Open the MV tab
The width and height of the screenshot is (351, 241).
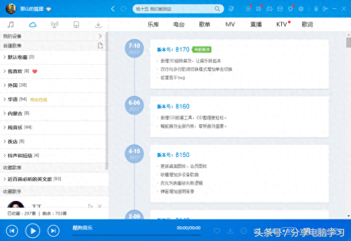coord(230,24)
